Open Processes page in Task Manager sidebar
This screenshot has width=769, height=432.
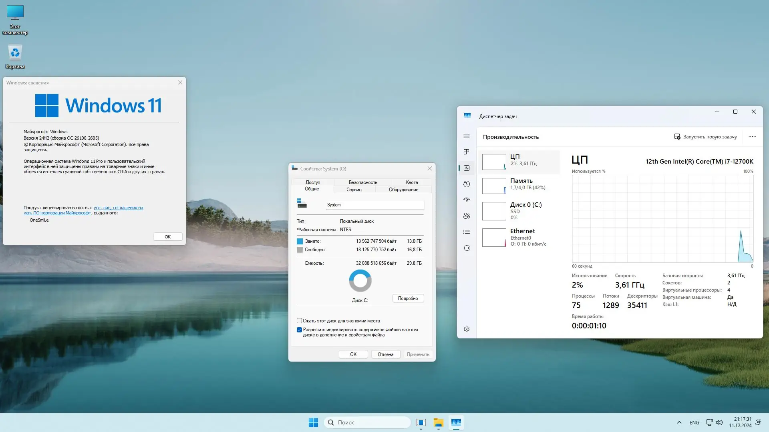pos(467,152)
